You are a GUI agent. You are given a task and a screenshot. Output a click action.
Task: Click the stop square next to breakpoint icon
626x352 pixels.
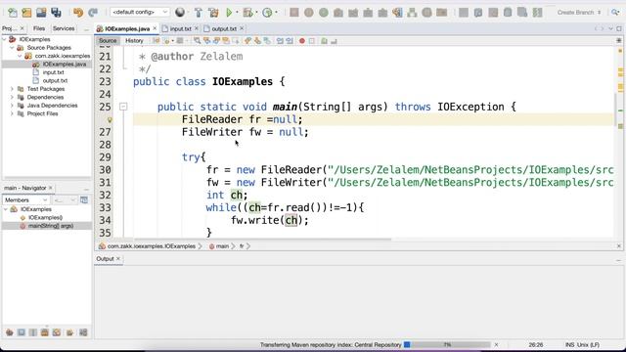[x=312, y=41]
